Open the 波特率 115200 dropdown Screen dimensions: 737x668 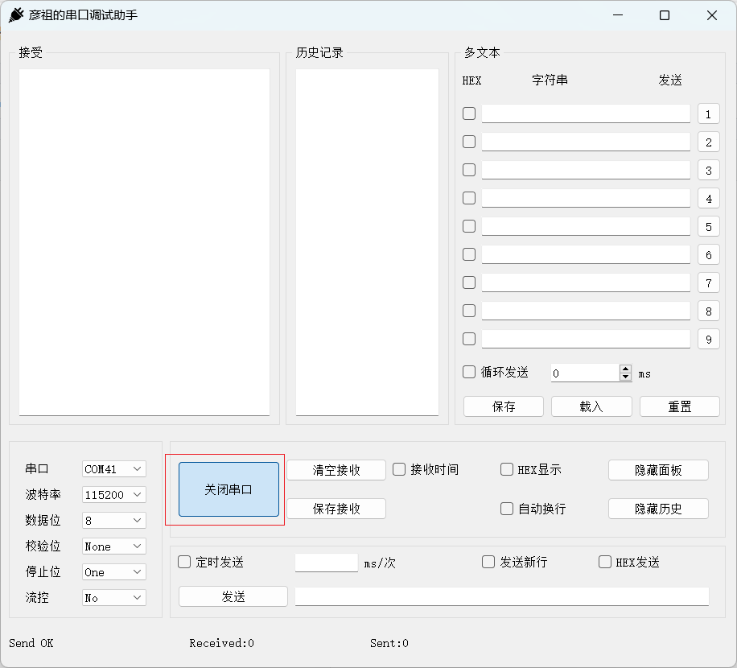(x=113, y=494)
